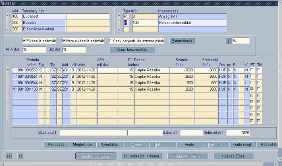
Task: Exit with Kilépés (Esc)
Action: coord(233,156)
